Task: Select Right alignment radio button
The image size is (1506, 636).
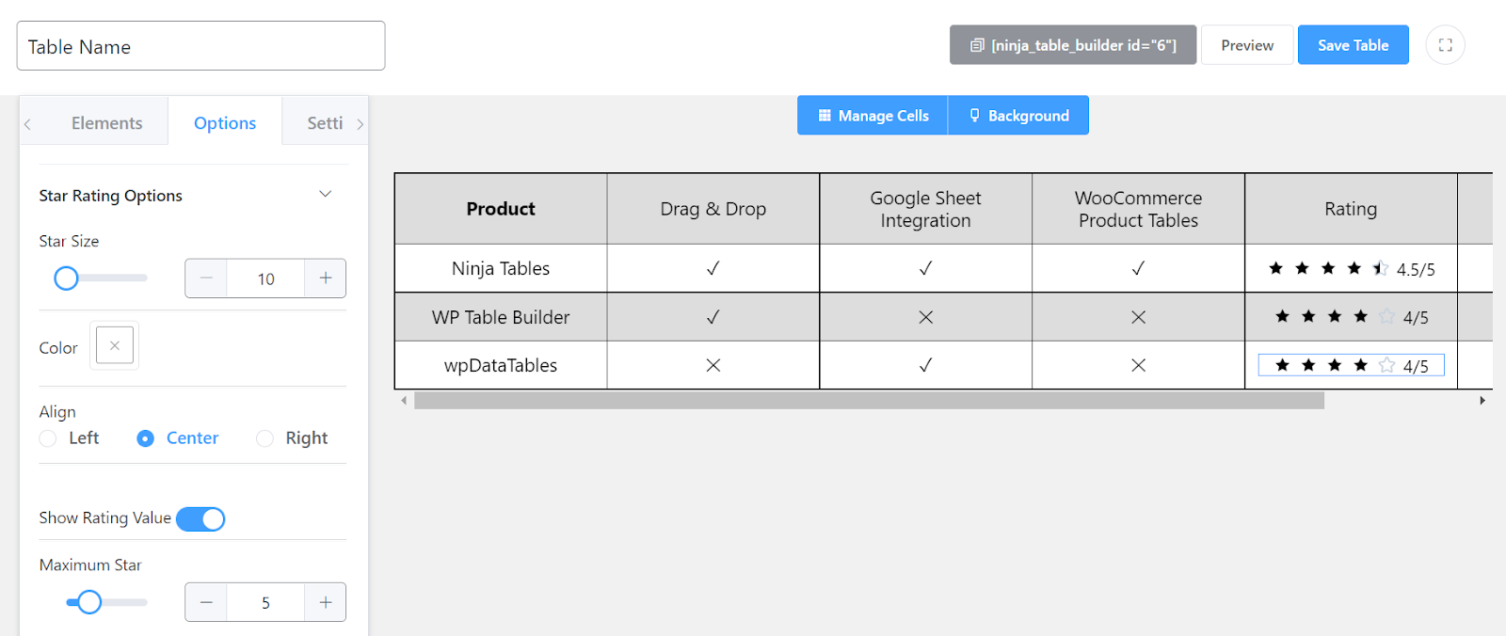Action: click(x=265, y=438)
